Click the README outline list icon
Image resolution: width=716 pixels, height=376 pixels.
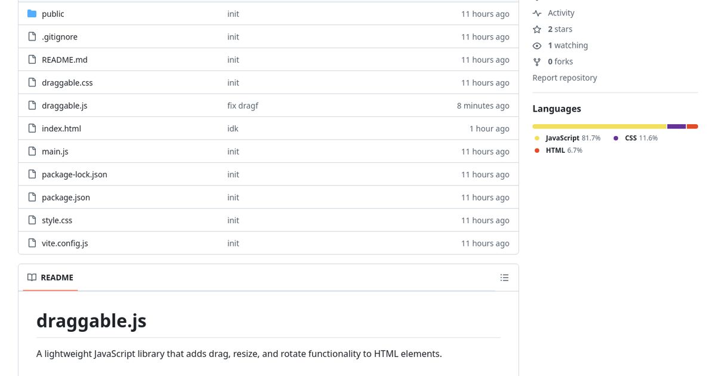(504, 278)
